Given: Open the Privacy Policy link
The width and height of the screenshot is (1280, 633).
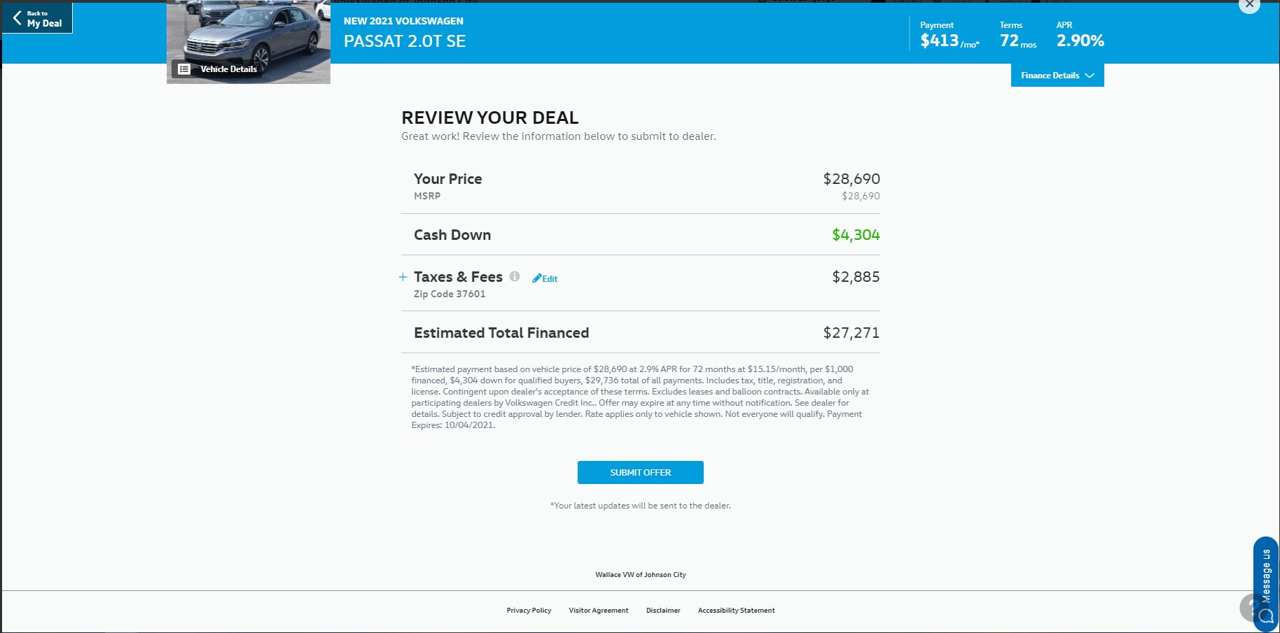Looking at the screenshot, I should click(529, 611).
